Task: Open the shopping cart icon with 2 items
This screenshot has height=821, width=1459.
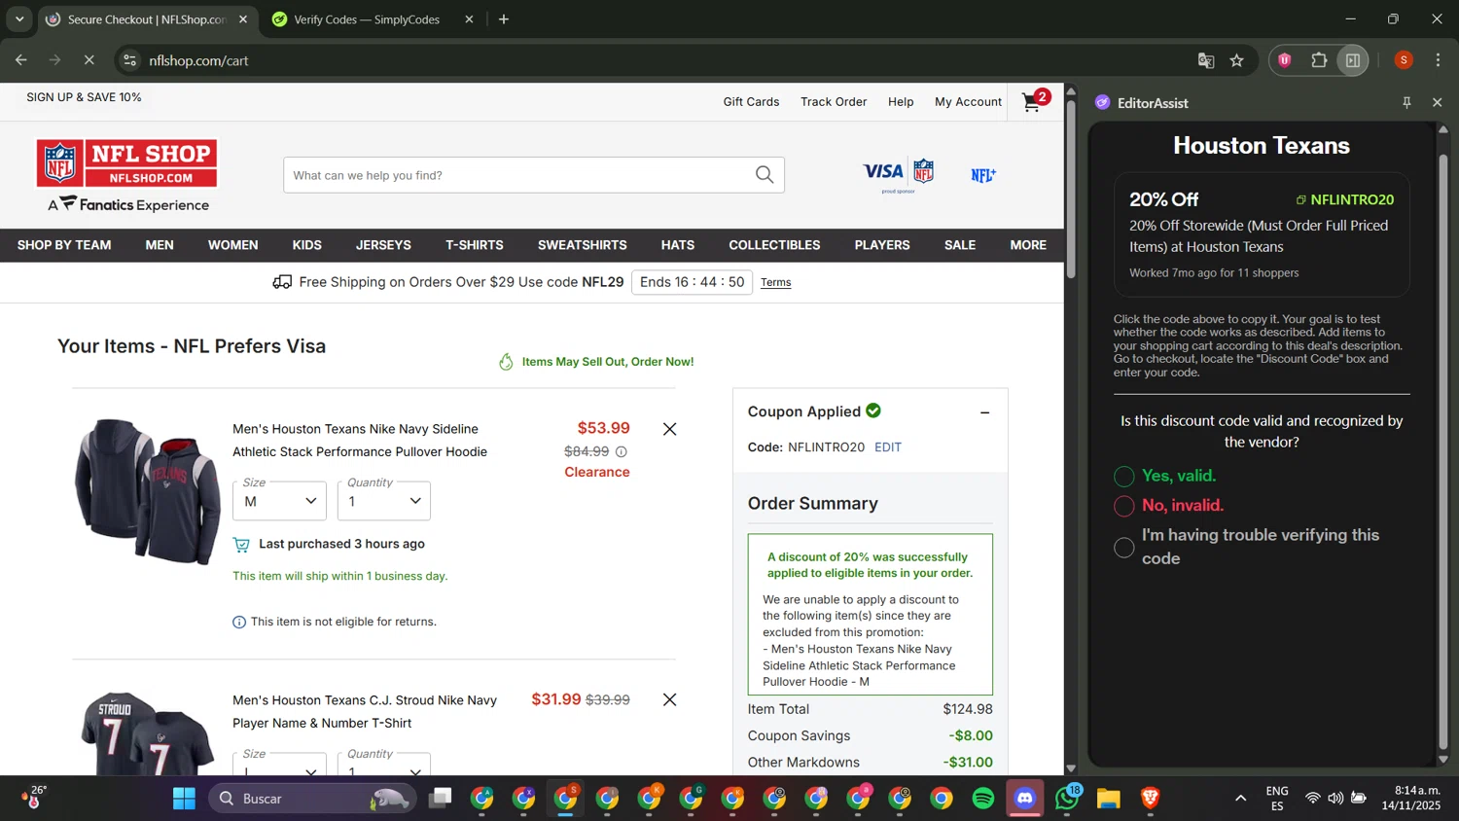Action: pos(1035,100)
